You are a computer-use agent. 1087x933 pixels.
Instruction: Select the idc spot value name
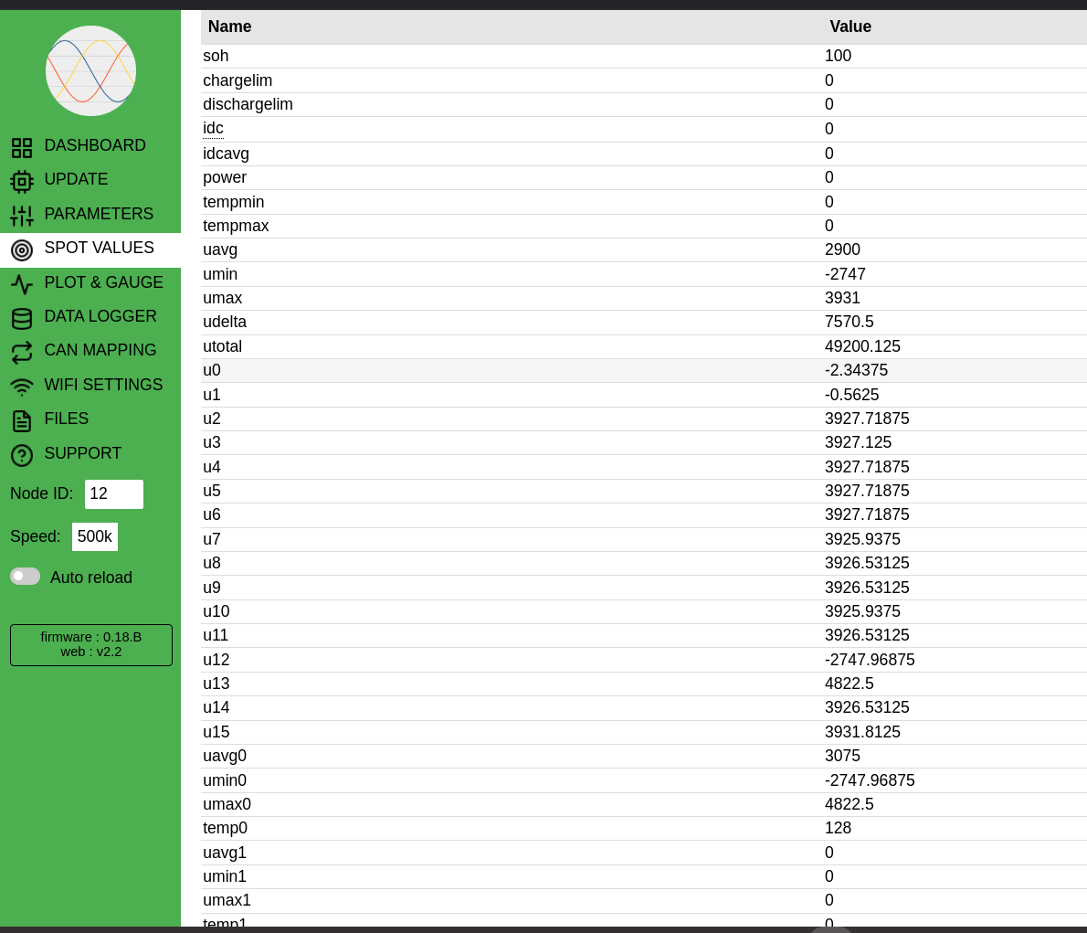[213, 129]
